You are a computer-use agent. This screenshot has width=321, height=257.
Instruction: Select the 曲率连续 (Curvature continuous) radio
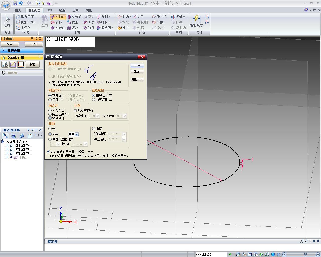click(x=102, y=100)
